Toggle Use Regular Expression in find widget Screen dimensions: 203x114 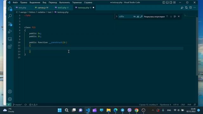141,16
